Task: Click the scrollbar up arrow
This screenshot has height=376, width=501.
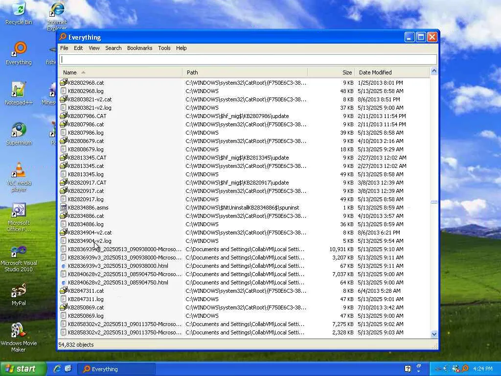Action: 434,71
